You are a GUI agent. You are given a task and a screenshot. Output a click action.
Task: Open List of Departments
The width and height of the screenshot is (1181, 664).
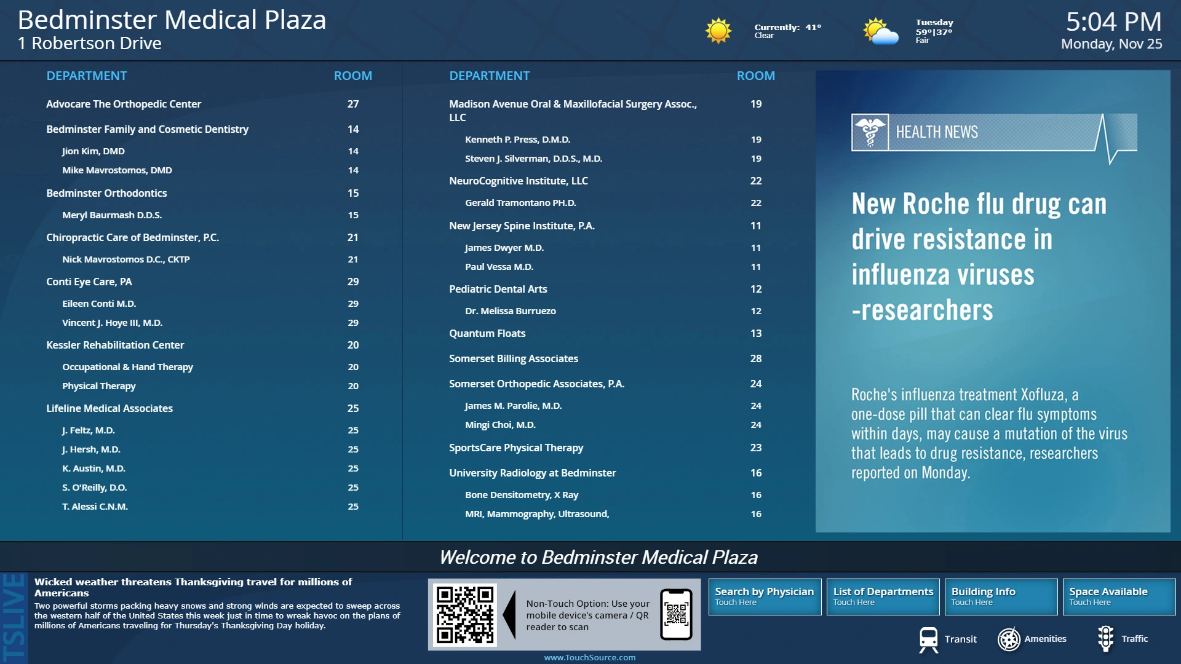point(883,596)
